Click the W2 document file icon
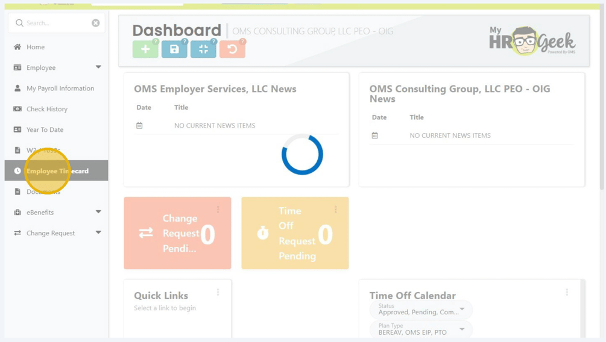Screen dimensions: 606x342 (17, 150)
